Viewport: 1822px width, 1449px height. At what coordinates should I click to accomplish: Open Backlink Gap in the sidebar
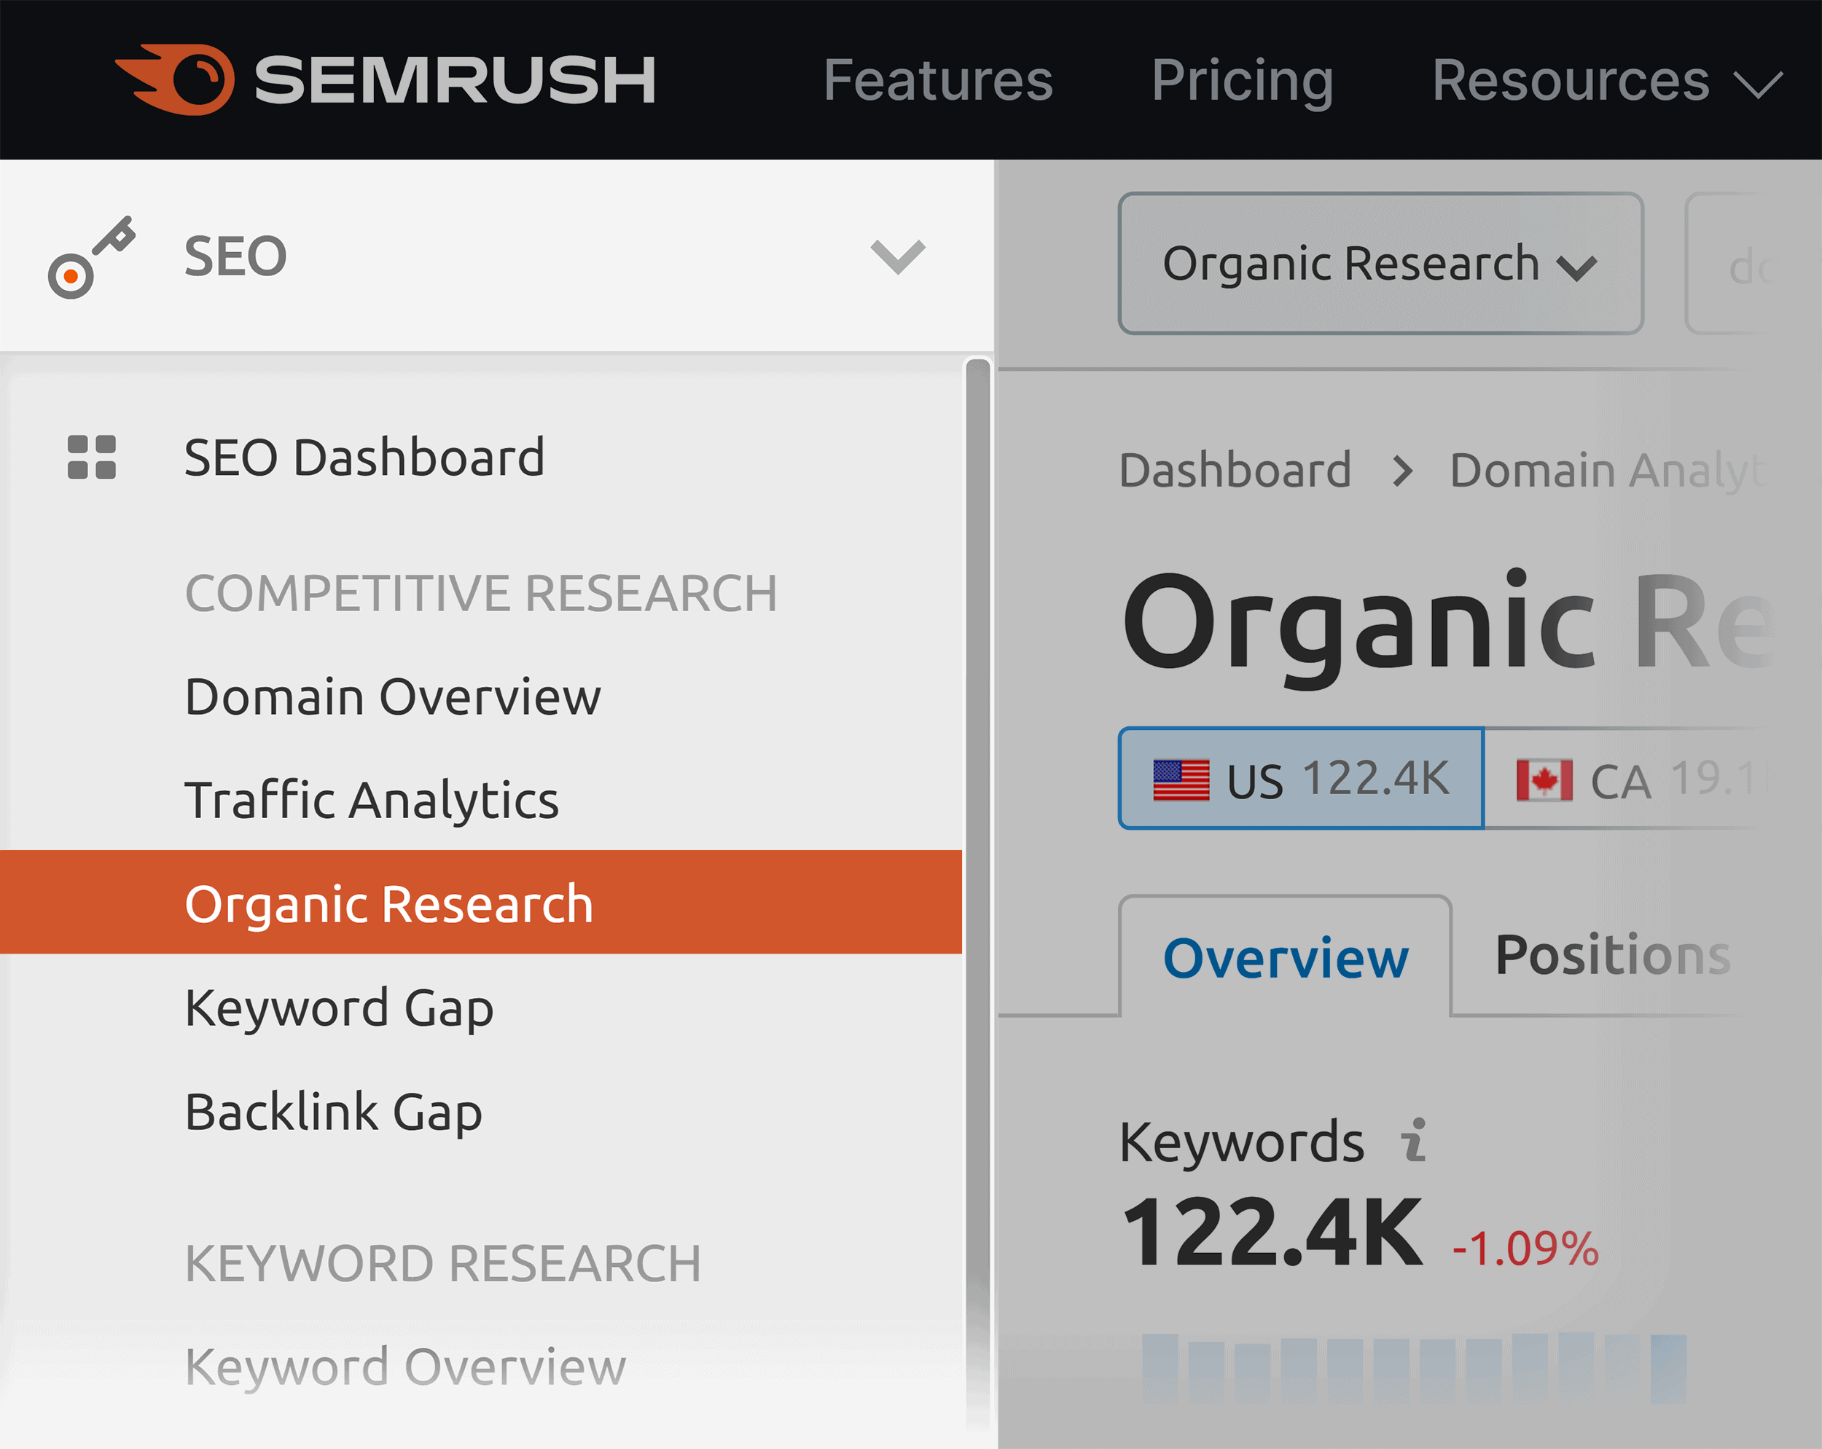334,1111
